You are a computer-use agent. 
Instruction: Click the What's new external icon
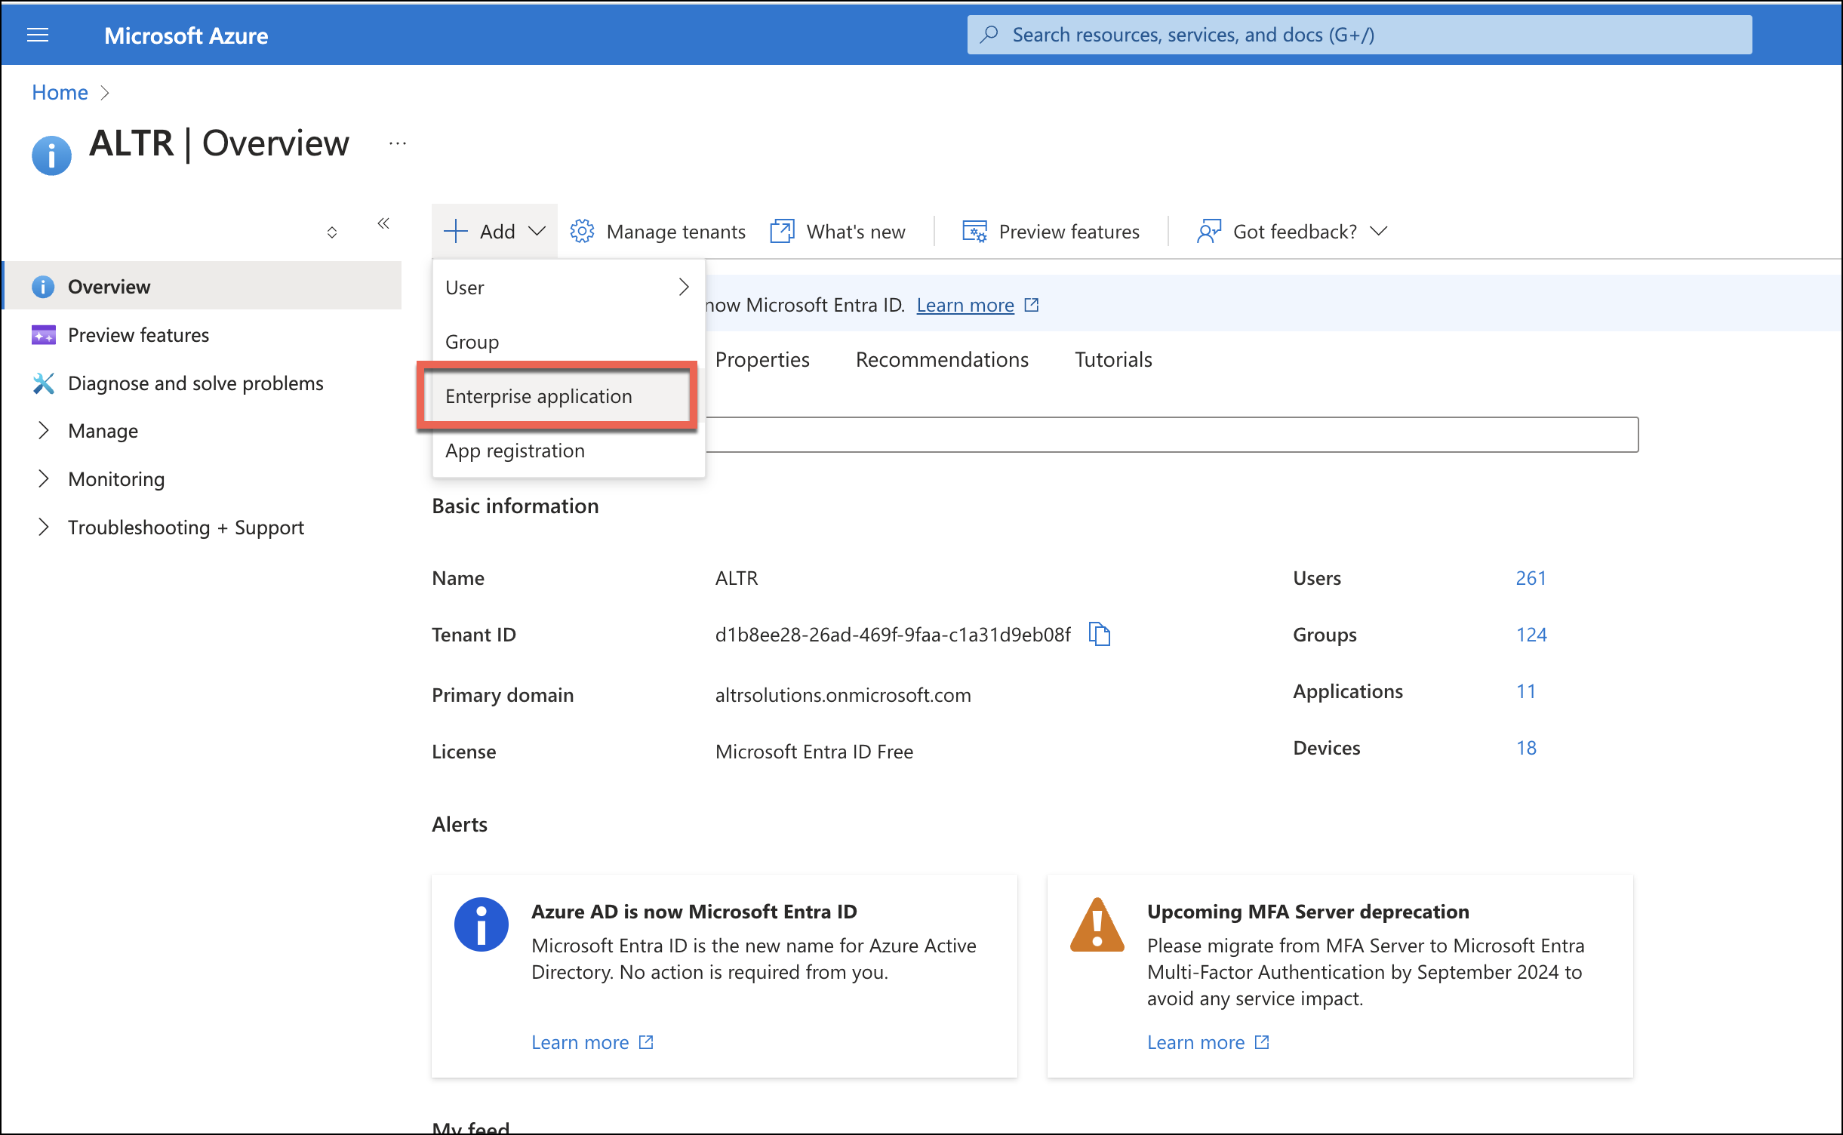(782, 231)
